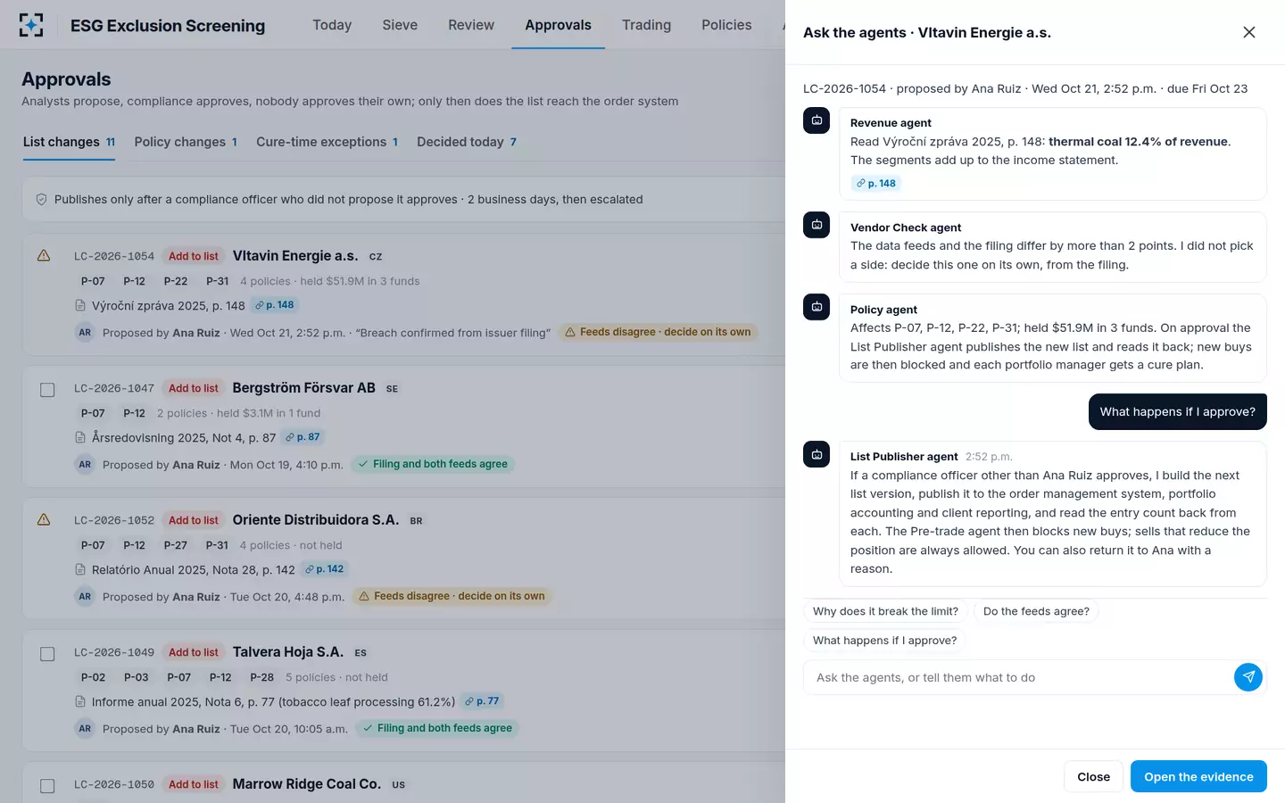Open the p. 87 link for Årsredovisning 2025
This screenshot has height=803, width=1285.
[x=302, y=437]
